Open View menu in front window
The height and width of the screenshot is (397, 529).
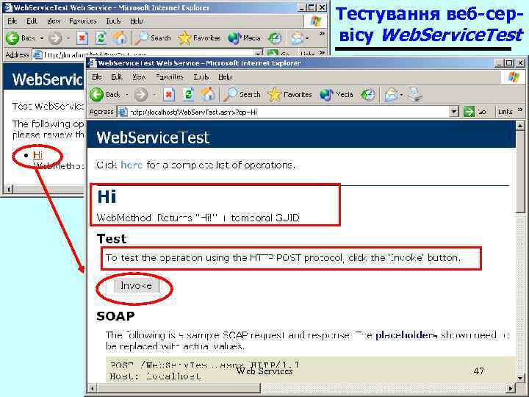[x=139, y=77]
